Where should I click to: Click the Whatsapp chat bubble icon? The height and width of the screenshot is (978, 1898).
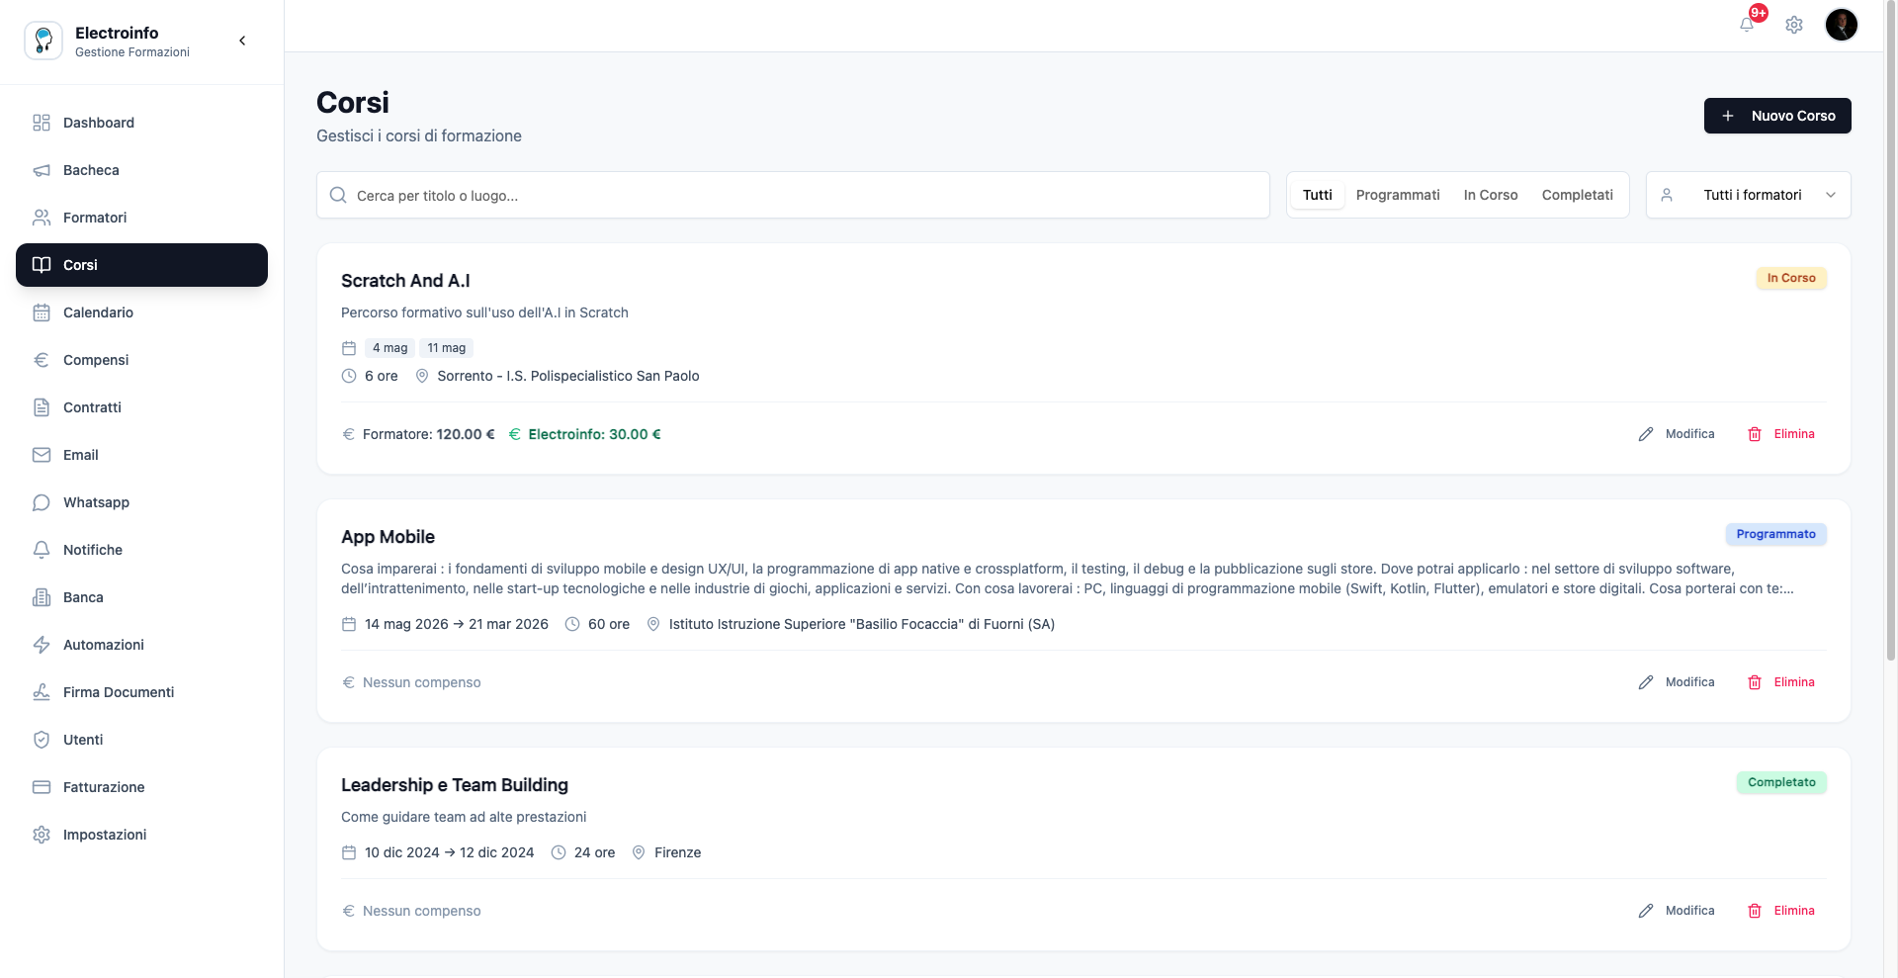click(42, 502)
